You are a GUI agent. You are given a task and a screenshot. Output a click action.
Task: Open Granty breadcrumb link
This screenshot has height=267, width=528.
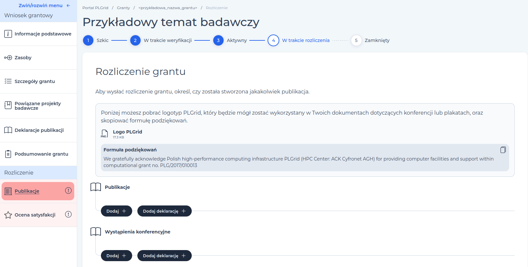[x=123, y=8]
